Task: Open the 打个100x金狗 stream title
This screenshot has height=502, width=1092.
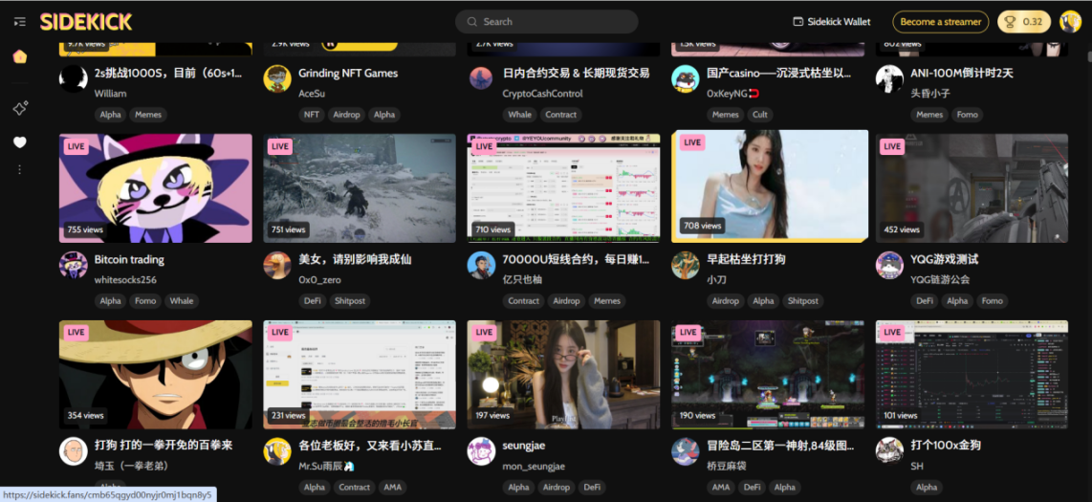Action: [946, 445]
